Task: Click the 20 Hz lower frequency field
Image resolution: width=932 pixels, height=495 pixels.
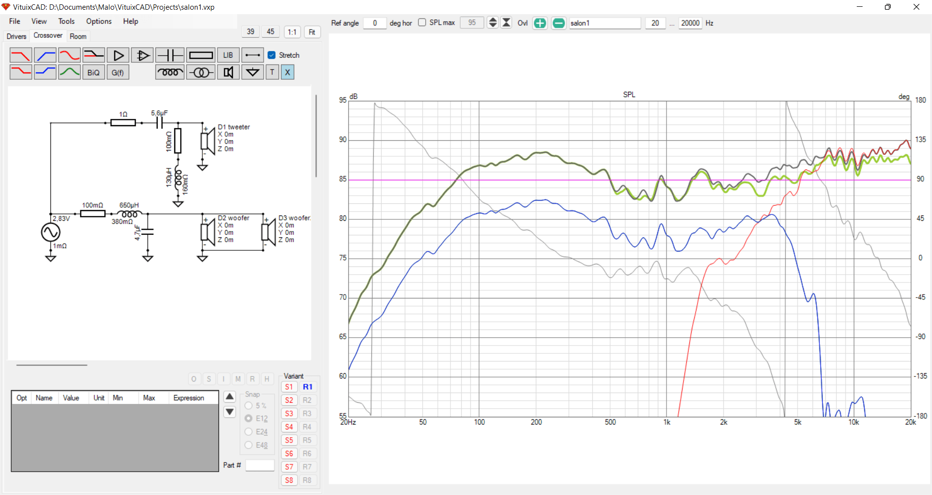Action: coord(655,23)
